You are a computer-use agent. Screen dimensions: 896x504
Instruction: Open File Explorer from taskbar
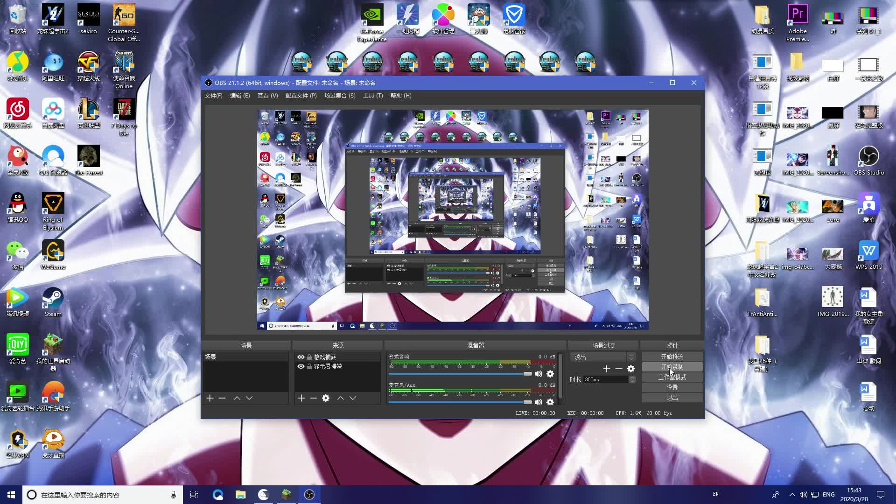pos(240,495)
